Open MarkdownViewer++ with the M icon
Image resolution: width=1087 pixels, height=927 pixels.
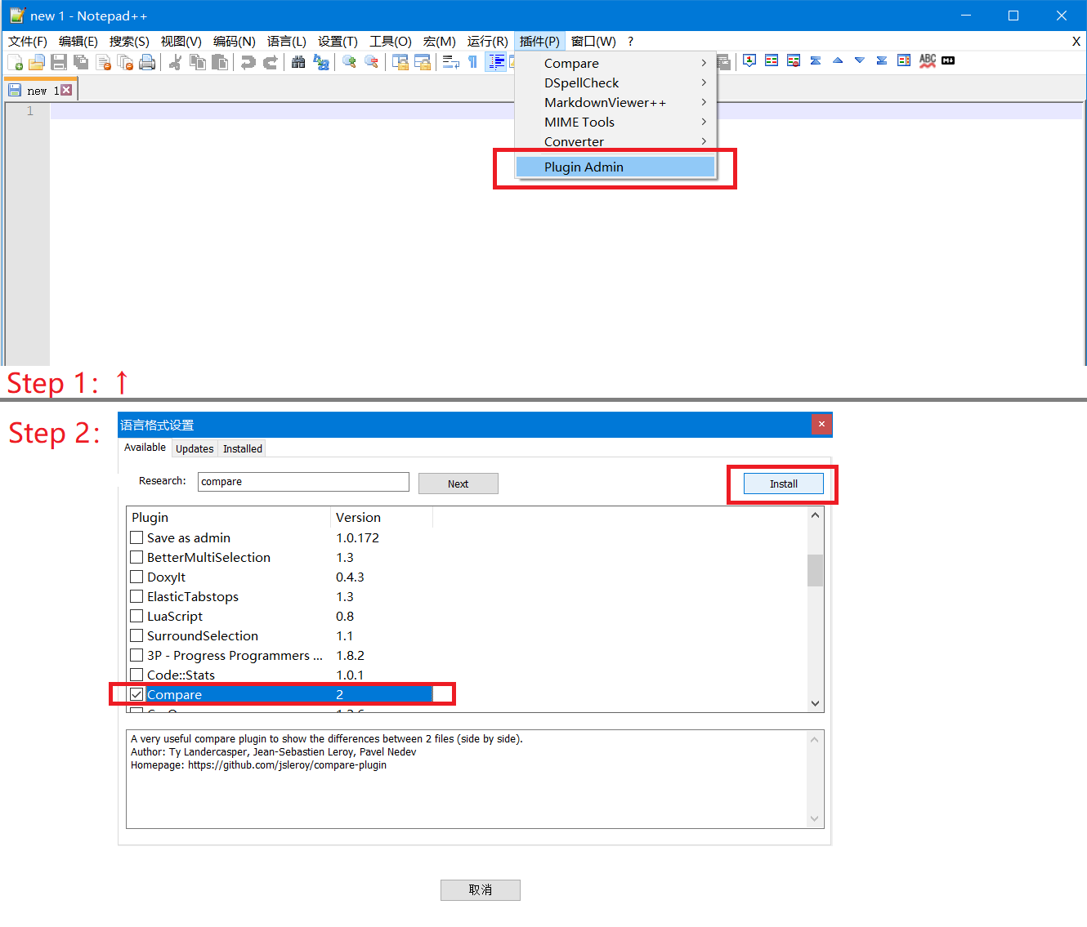click(948, 60)
